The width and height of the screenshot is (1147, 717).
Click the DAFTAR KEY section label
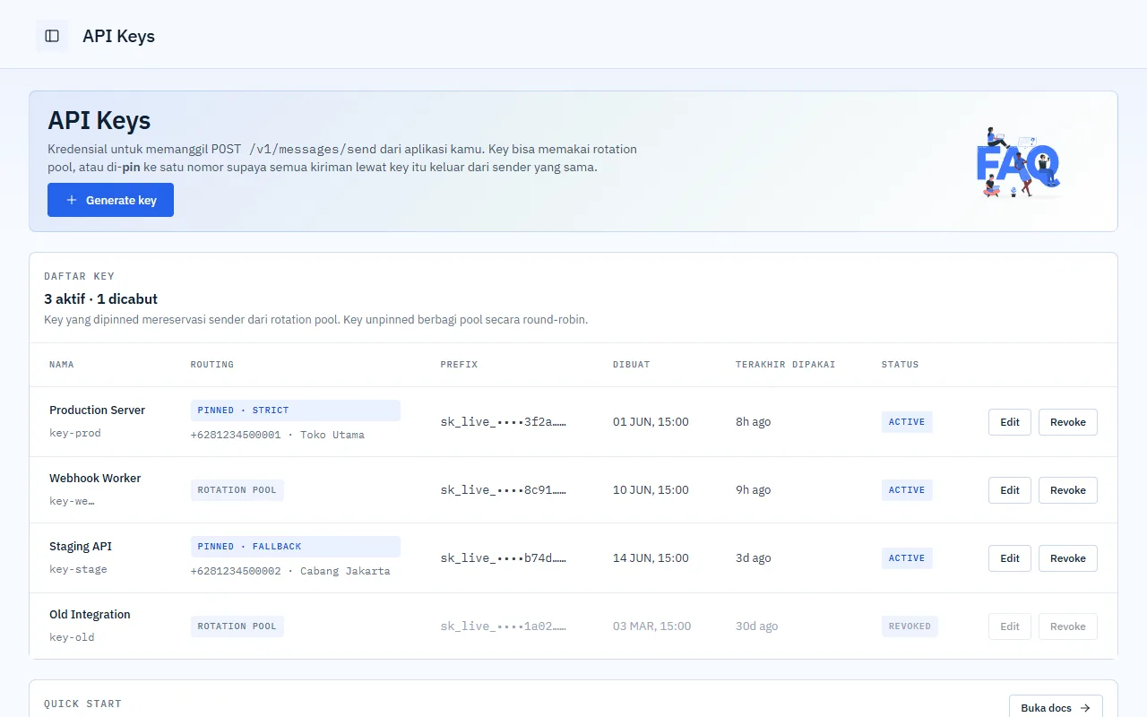coord(79,276)
